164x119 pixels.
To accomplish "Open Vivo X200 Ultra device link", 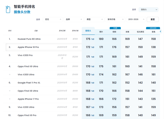I will pos(26,107).
